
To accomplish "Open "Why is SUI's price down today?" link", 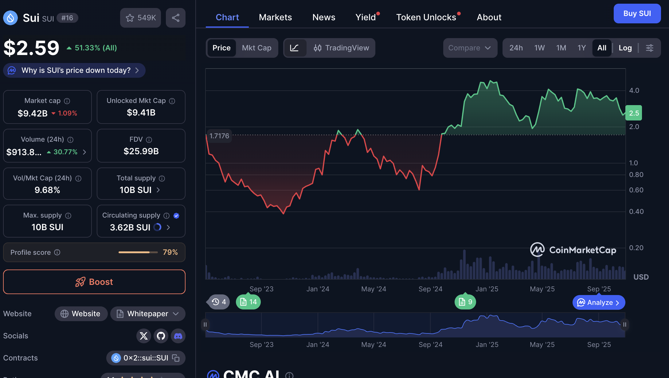I will 74,70.
